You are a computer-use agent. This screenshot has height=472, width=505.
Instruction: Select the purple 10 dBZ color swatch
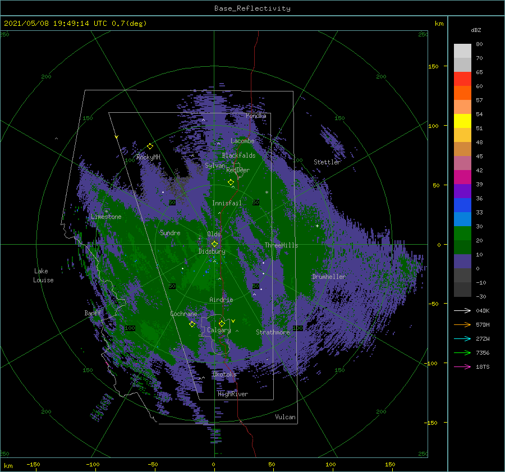click(x=462, y=262)
